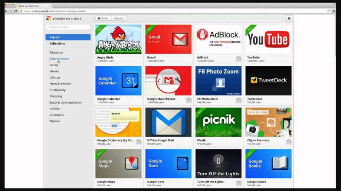Click the YouTube title text

point(253,57)
